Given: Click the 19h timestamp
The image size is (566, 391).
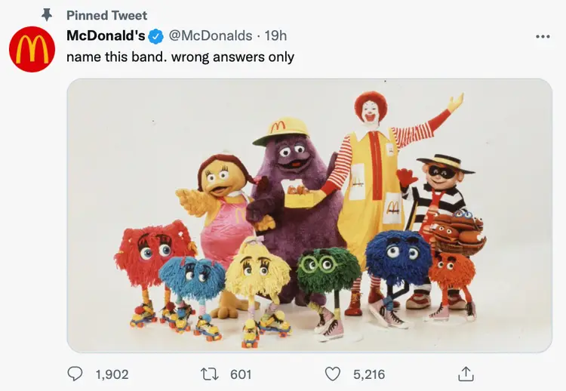Looking at the screenshot, I should coord(275,35).
